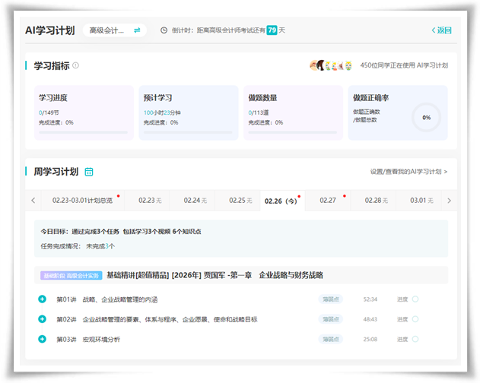
Task: Select the 02.23-03.01计划总览 tab
Action: pyautogui.click(x=82, y=201)
